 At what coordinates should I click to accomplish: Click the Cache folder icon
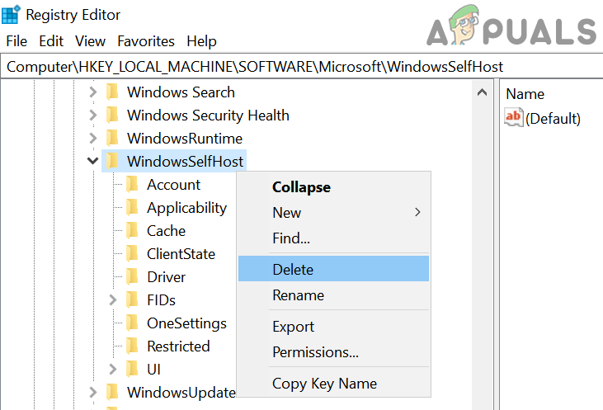coord(132,231)
